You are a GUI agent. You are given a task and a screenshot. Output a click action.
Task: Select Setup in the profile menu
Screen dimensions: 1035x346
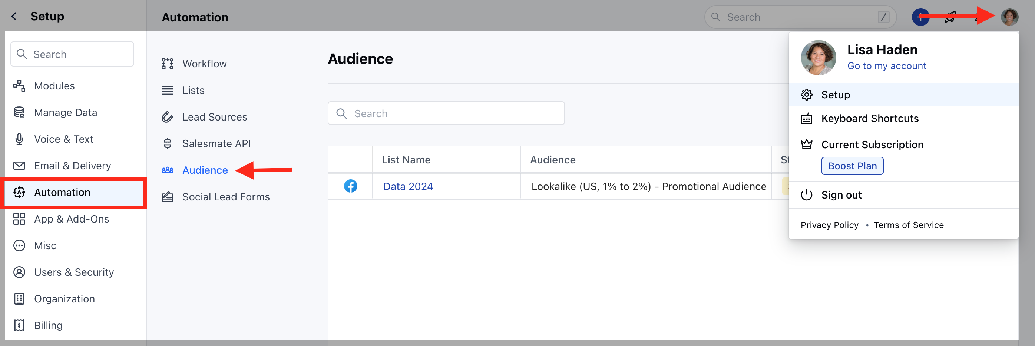click(836, 95)
